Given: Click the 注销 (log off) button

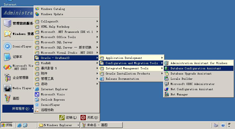Looking at the screenshot, I should 68,118.
